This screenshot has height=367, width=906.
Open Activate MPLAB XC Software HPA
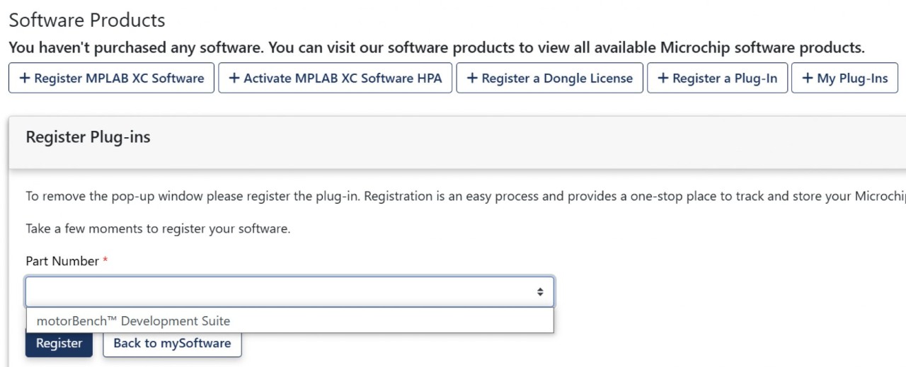(x=343, y=78)
